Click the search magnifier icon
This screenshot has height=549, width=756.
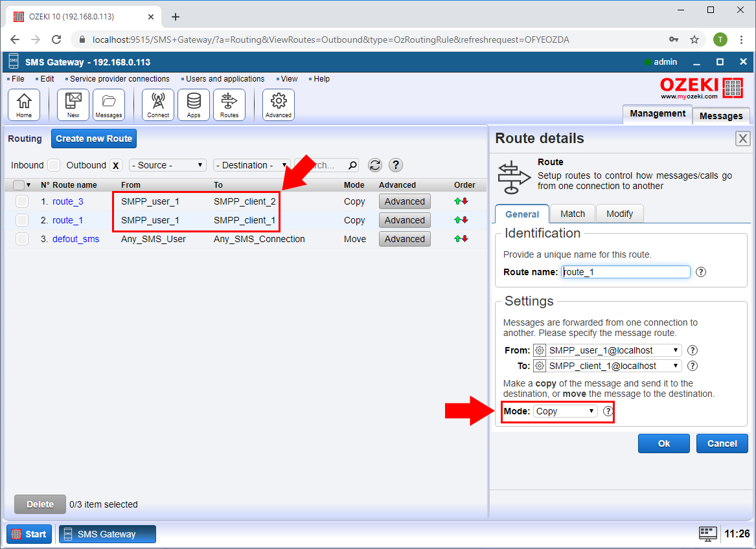click(x=352, y=165)
